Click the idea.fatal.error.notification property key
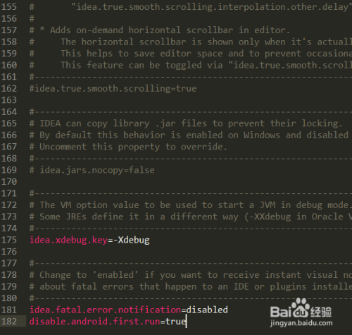Image resolution: width=352 pixels, height=335 pixels. pos(105,310)
